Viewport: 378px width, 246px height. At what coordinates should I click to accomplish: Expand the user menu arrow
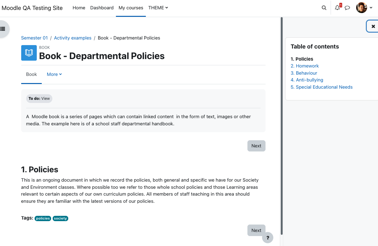pyautogui.click(x=371, y=8)
